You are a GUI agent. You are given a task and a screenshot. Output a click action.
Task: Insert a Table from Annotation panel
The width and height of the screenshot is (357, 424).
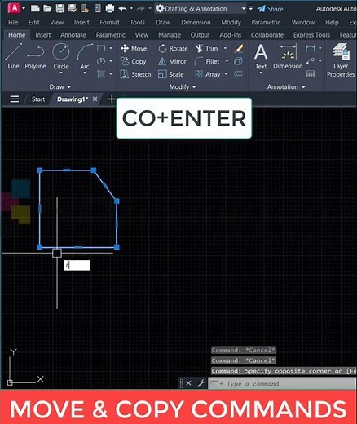coord(311,73)
